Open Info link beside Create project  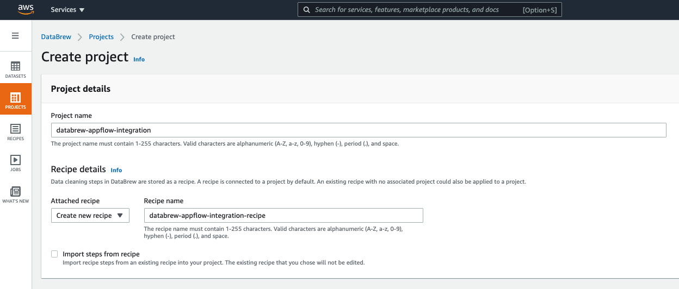point(139,59)
